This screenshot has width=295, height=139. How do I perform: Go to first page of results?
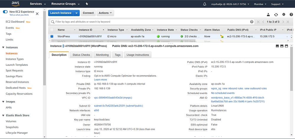(258, 22)
